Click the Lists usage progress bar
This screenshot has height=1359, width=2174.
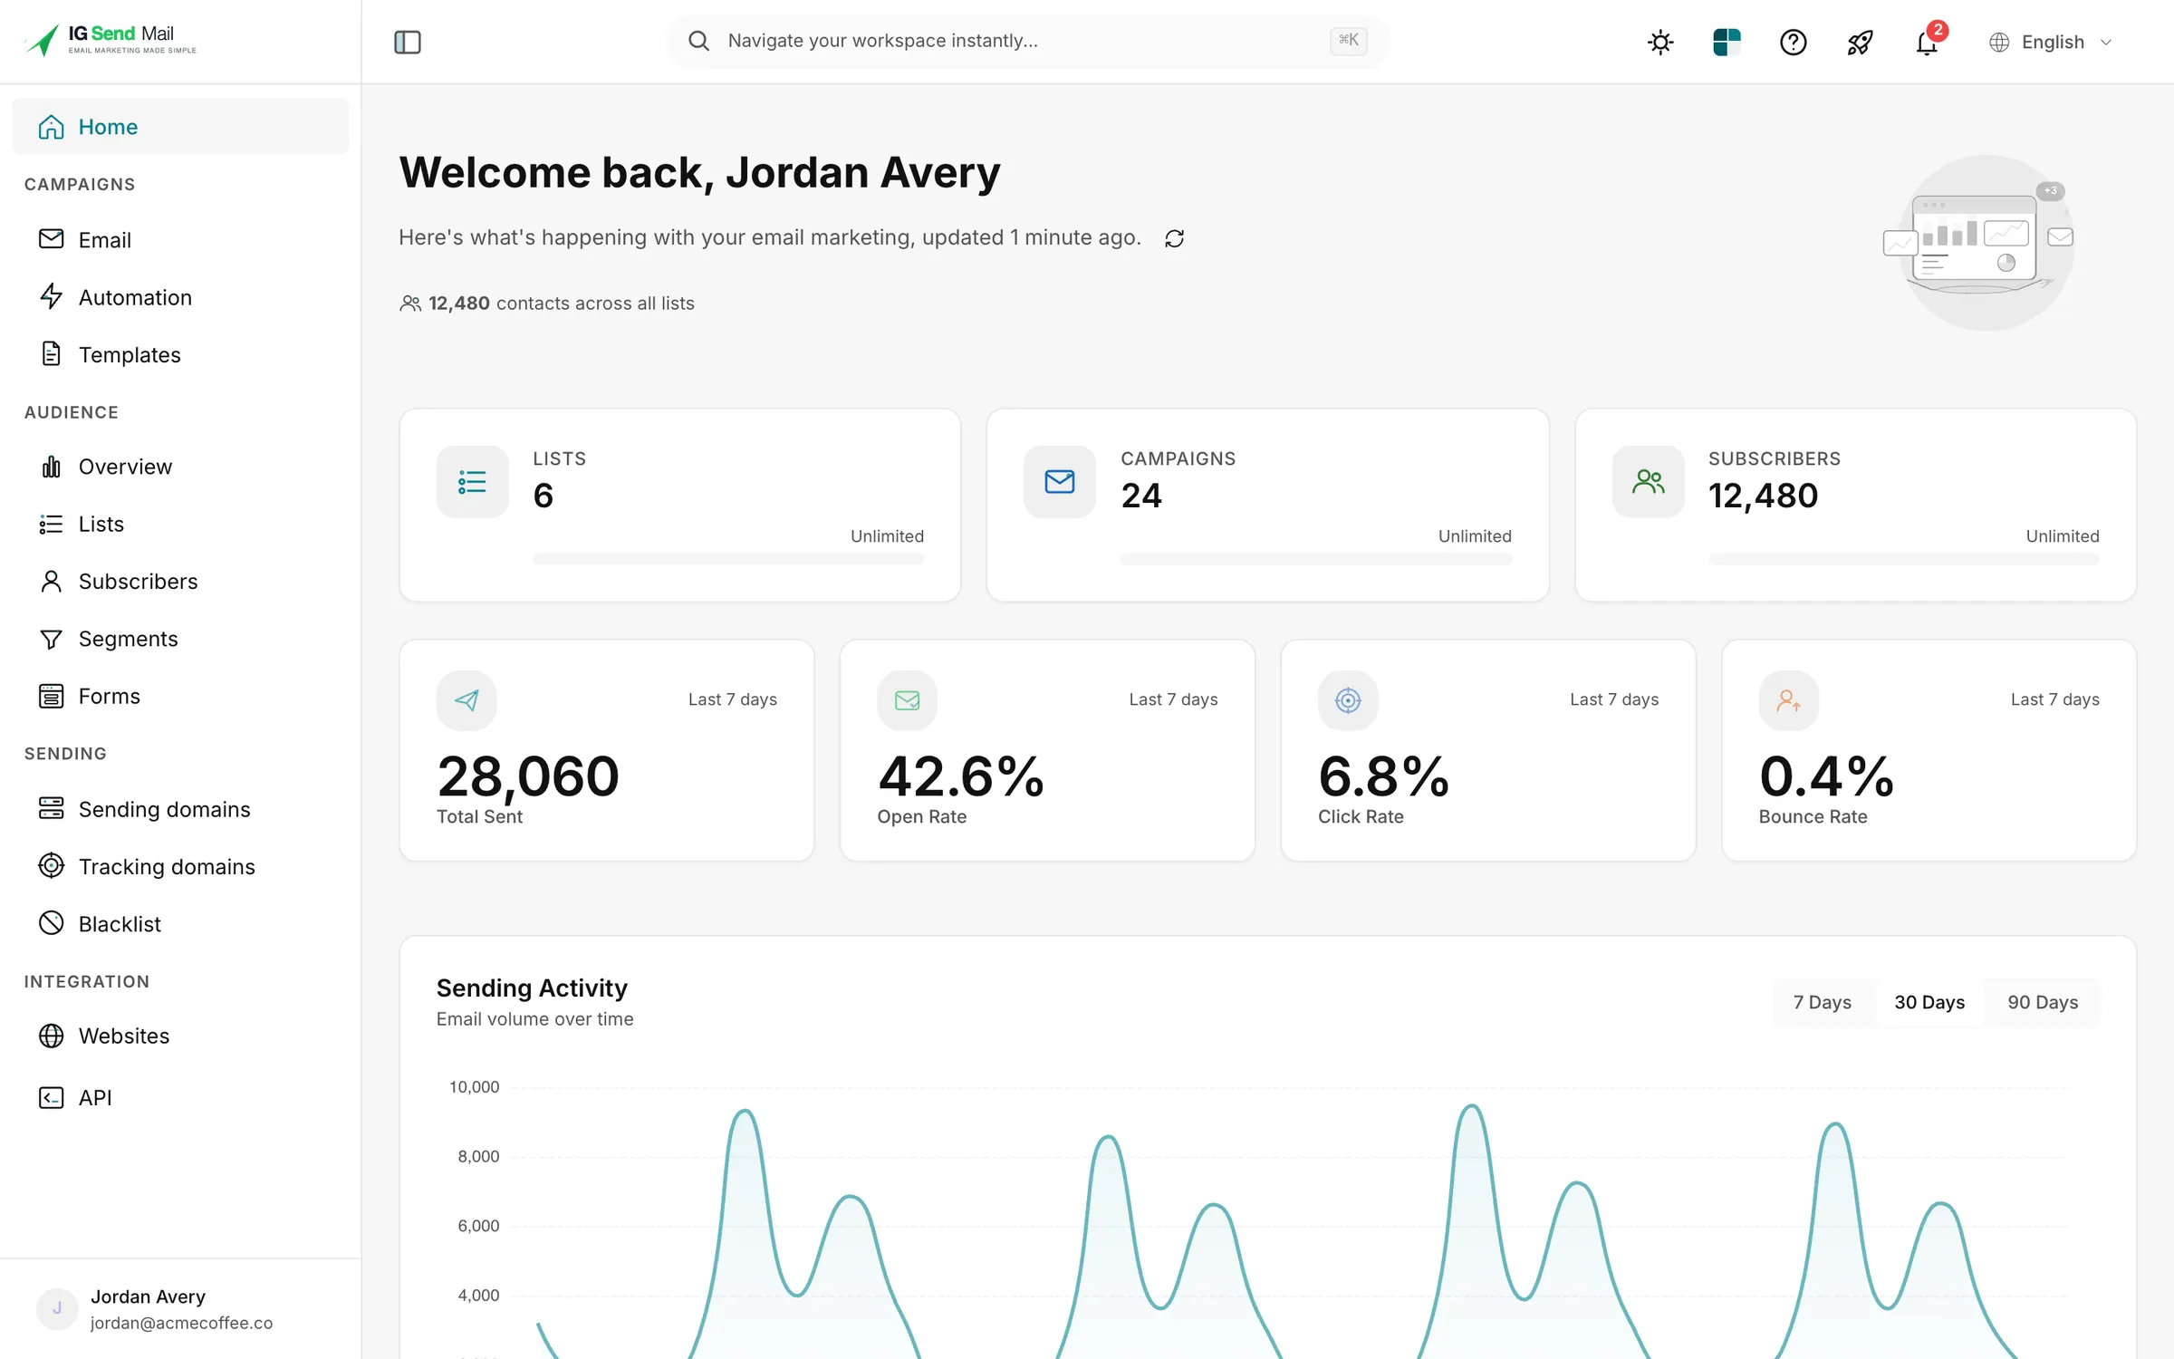(728, 559)
